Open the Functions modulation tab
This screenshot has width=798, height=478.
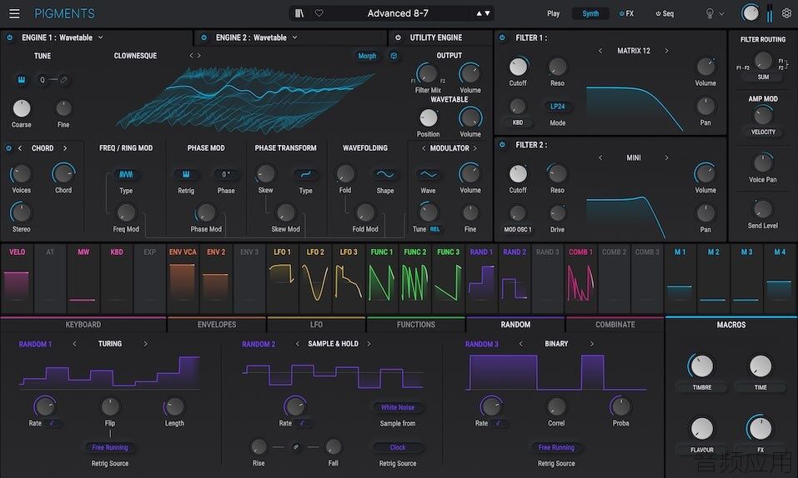[416, 325]
